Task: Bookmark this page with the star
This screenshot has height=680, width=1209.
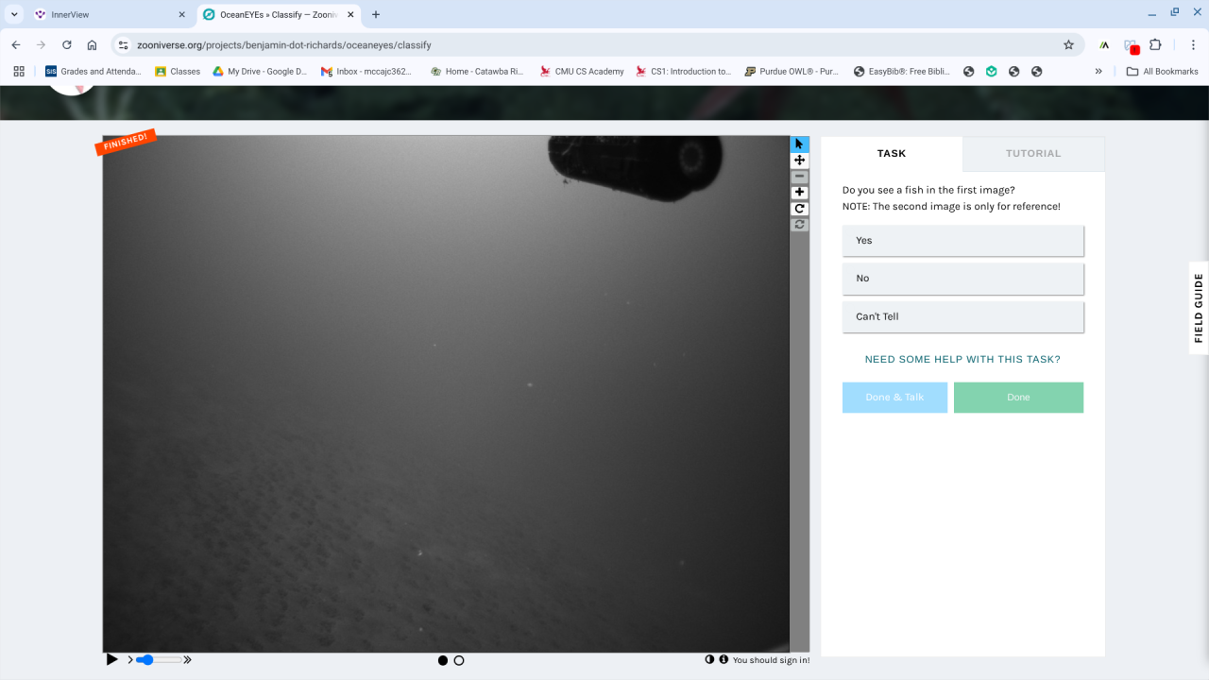Action: click(1068, 44)
